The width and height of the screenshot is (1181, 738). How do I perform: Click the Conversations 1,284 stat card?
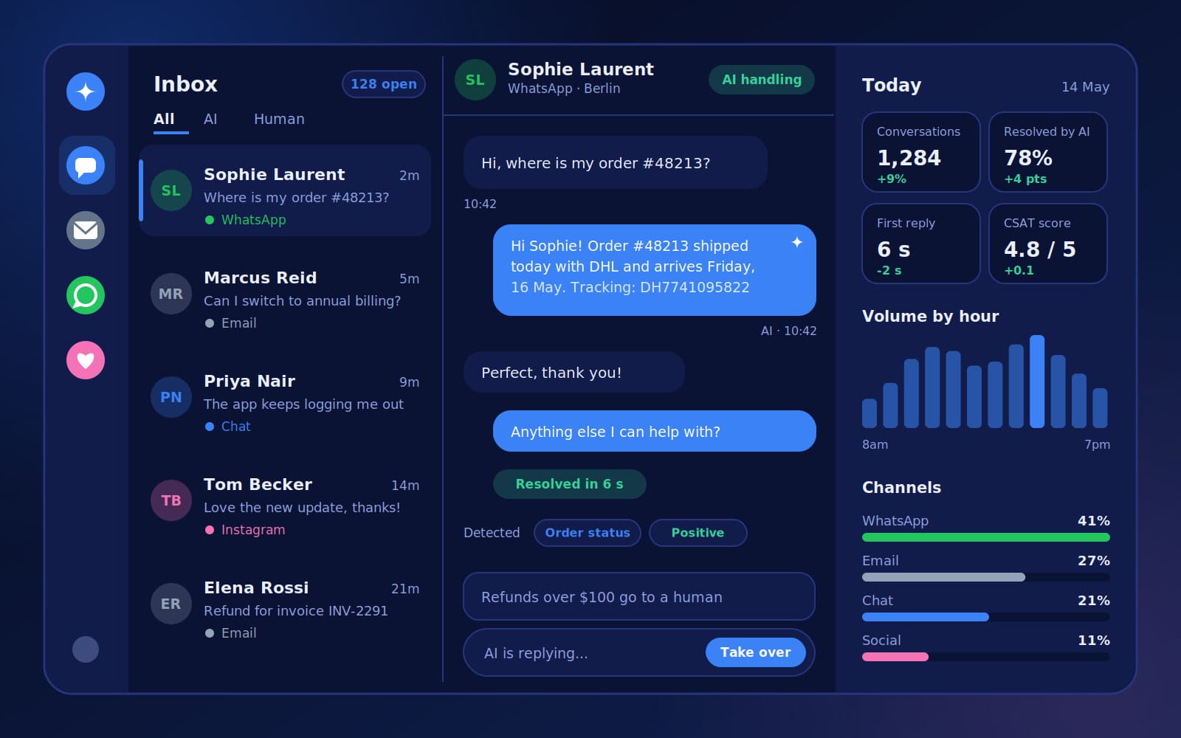[921, 152]
